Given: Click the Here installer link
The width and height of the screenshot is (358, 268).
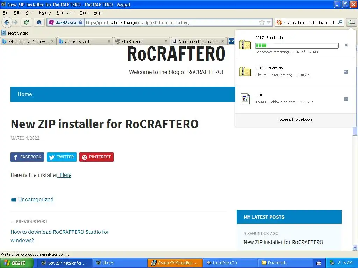Looking at the screenshot, I should pos(65,175).
